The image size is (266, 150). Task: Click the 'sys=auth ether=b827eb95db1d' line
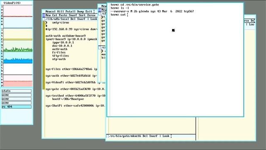(x=71, y=76)
